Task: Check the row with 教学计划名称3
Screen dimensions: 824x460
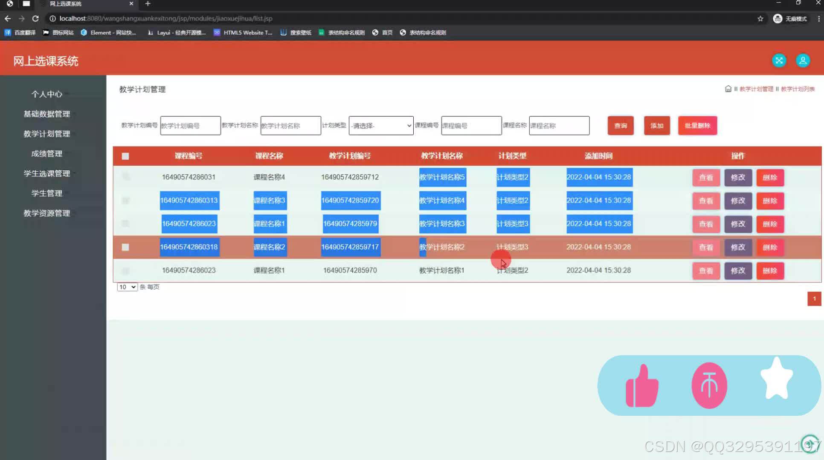Action: [125, 223]
